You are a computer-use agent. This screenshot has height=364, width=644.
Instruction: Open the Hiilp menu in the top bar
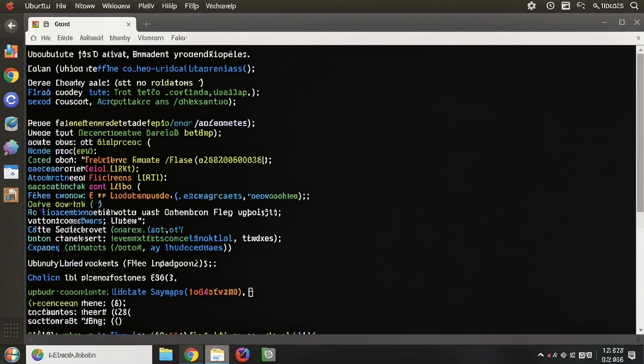(169, 6)
